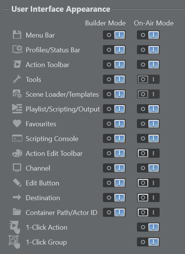
Task: Click the Action Edit Toolbar palette icon
Action: (17, 153)
